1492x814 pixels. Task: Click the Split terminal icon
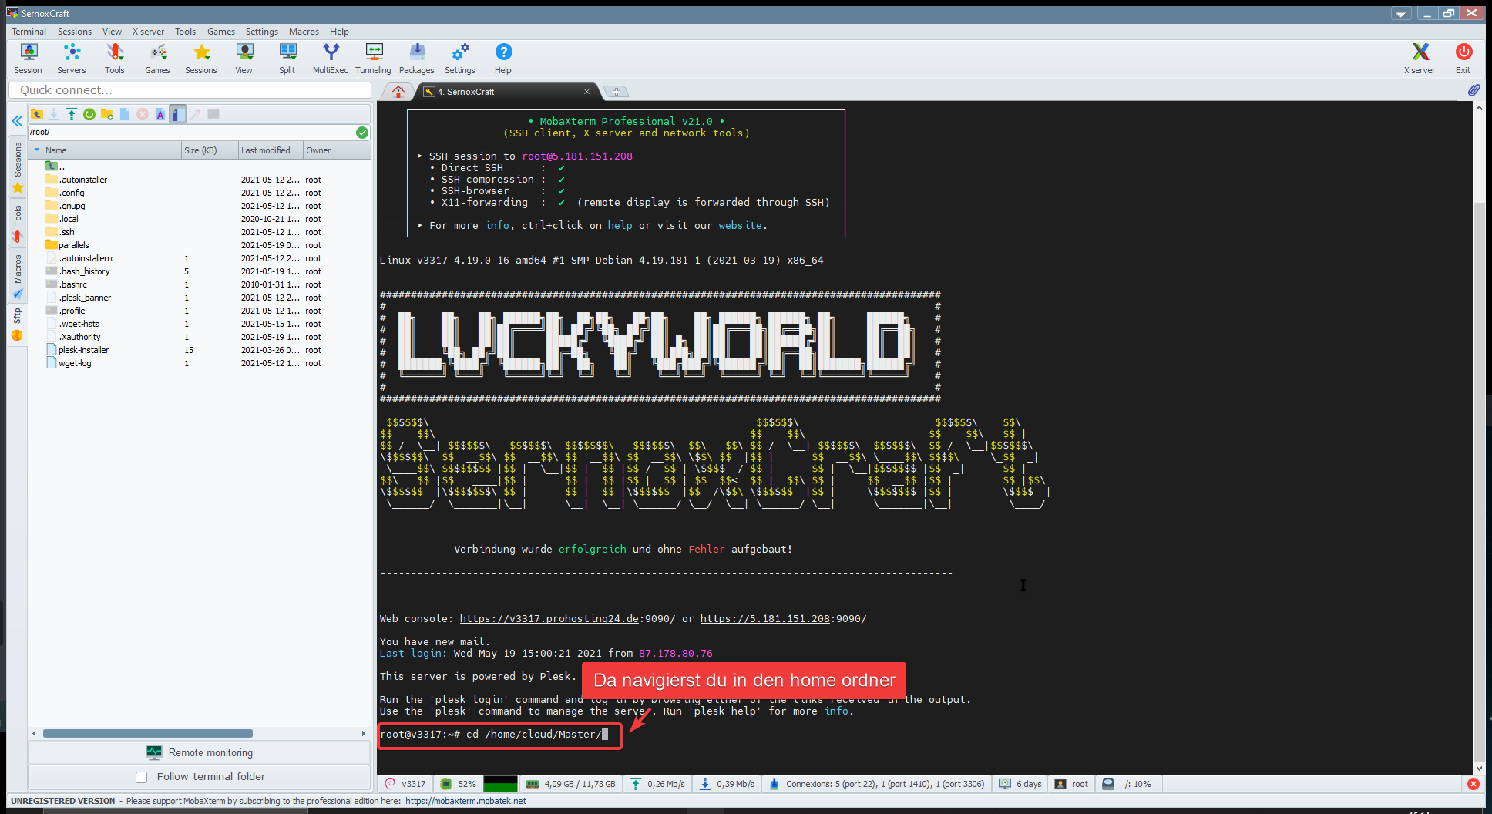pyautogui.click(x=287, y=59)
